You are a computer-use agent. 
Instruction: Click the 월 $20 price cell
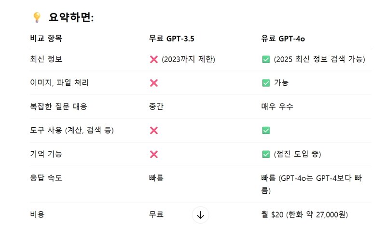click(304, 215)
